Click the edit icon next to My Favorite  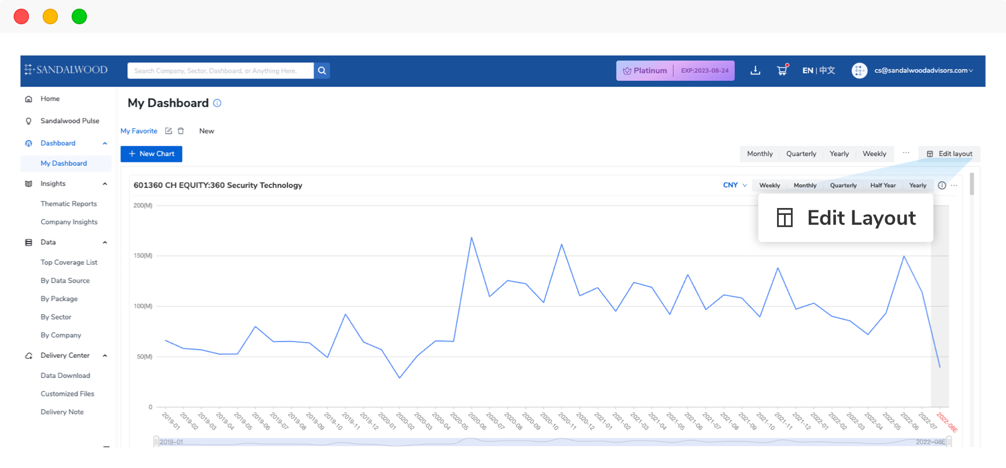(168, 131)
